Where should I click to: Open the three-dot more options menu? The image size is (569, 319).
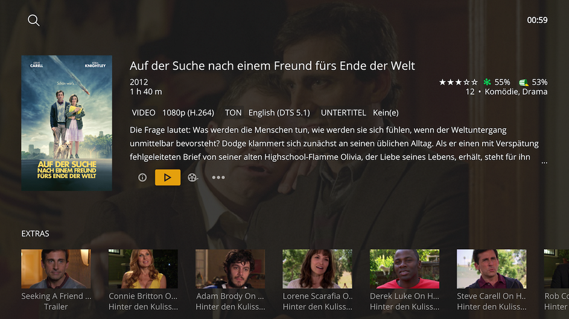click(218, 178)
